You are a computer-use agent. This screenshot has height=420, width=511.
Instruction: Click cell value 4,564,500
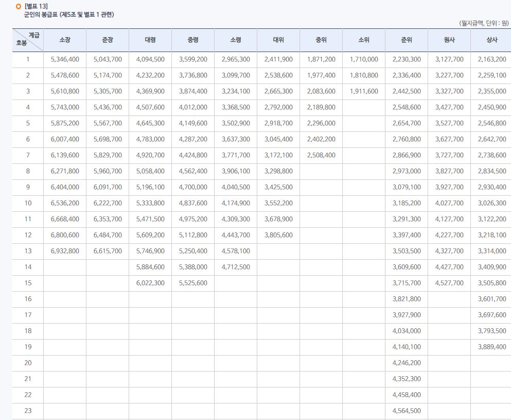pyautogui.click(x=407, y=411)
